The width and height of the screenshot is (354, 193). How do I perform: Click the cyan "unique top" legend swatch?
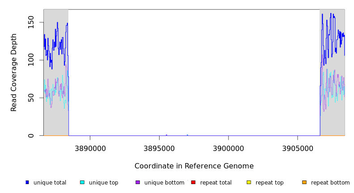point(82,182)
